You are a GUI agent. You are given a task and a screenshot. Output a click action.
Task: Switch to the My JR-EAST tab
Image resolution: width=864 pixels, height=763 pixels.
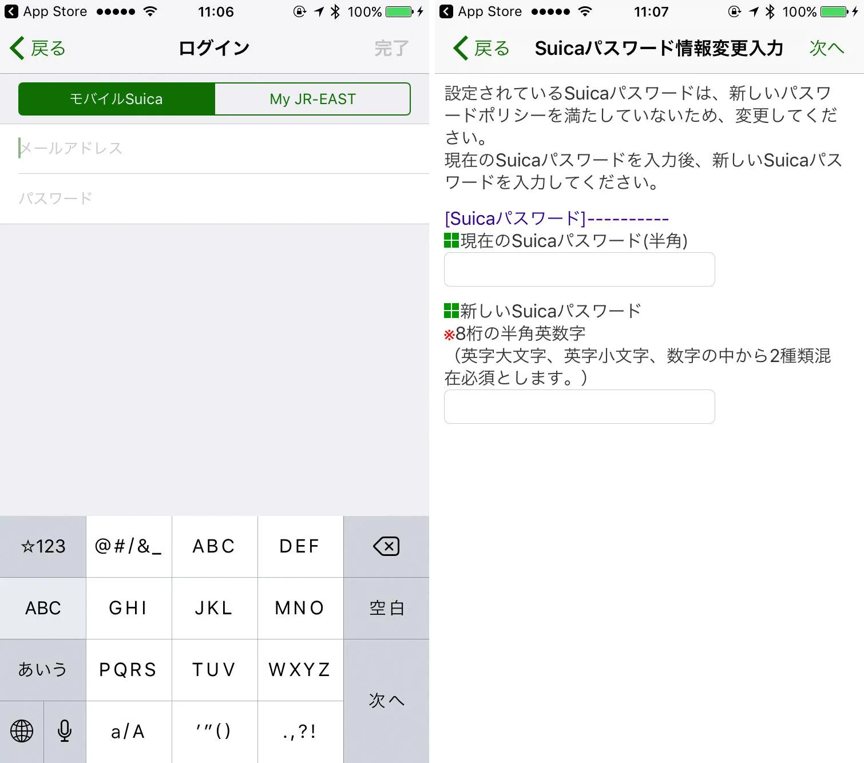312,99
